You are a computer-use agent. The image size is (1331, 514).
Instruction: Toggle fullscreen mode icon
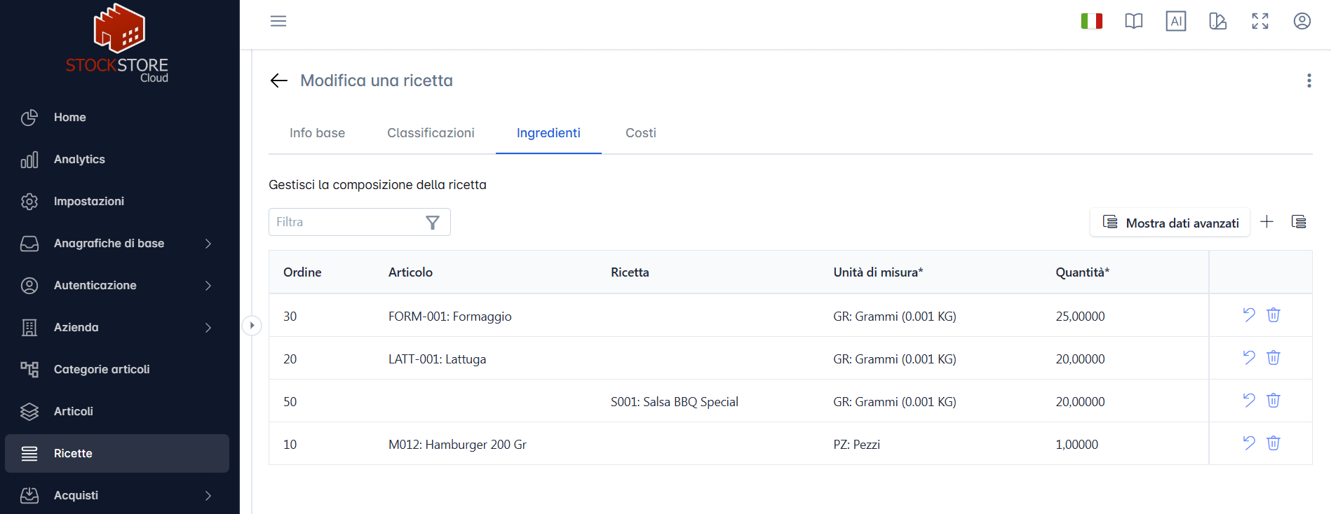click(x=1260, y=21)
